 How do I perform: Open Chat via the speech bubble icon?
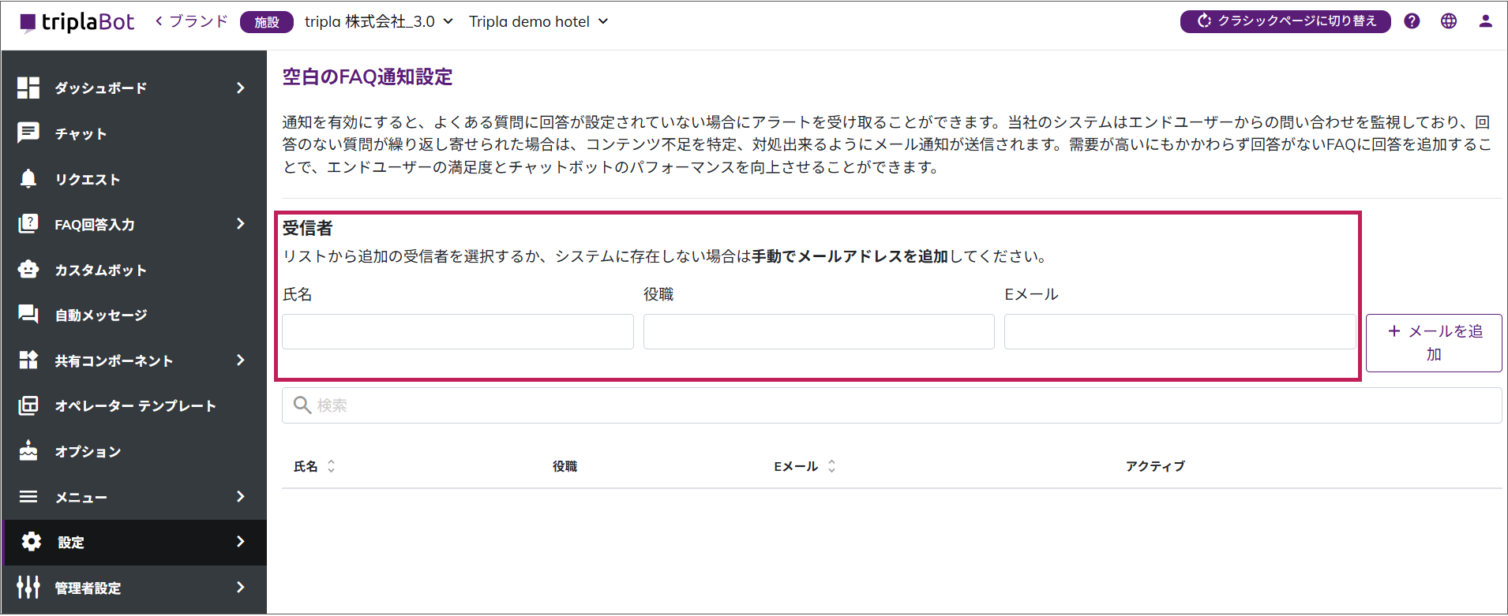(x=28, y=133)
